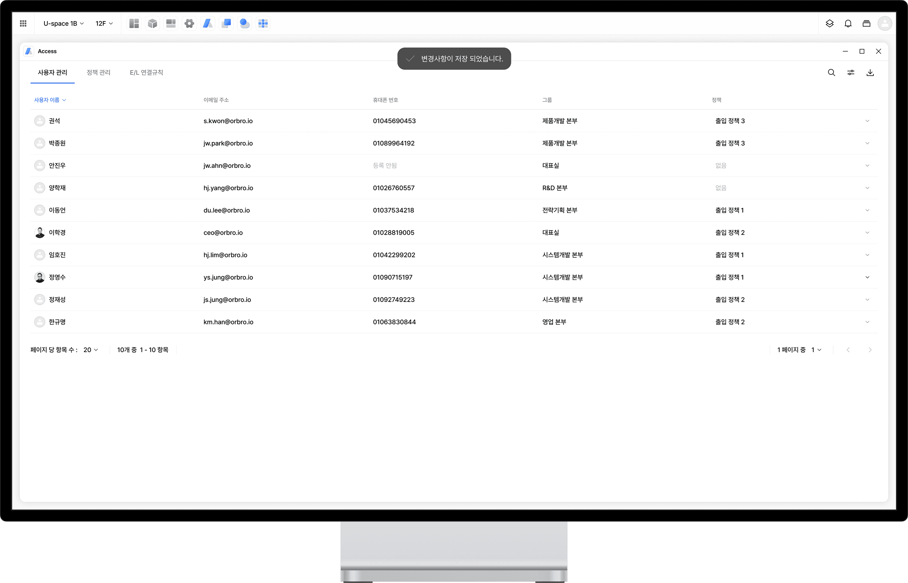Click the layers stack icon in top bar
908x583 pixels.
click(x=829, y=23)
